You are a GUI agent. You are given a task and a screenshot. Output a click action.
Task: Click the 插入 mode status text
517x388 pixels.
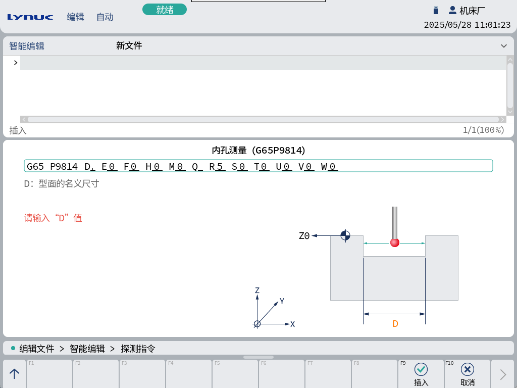(x=18, y=131)
